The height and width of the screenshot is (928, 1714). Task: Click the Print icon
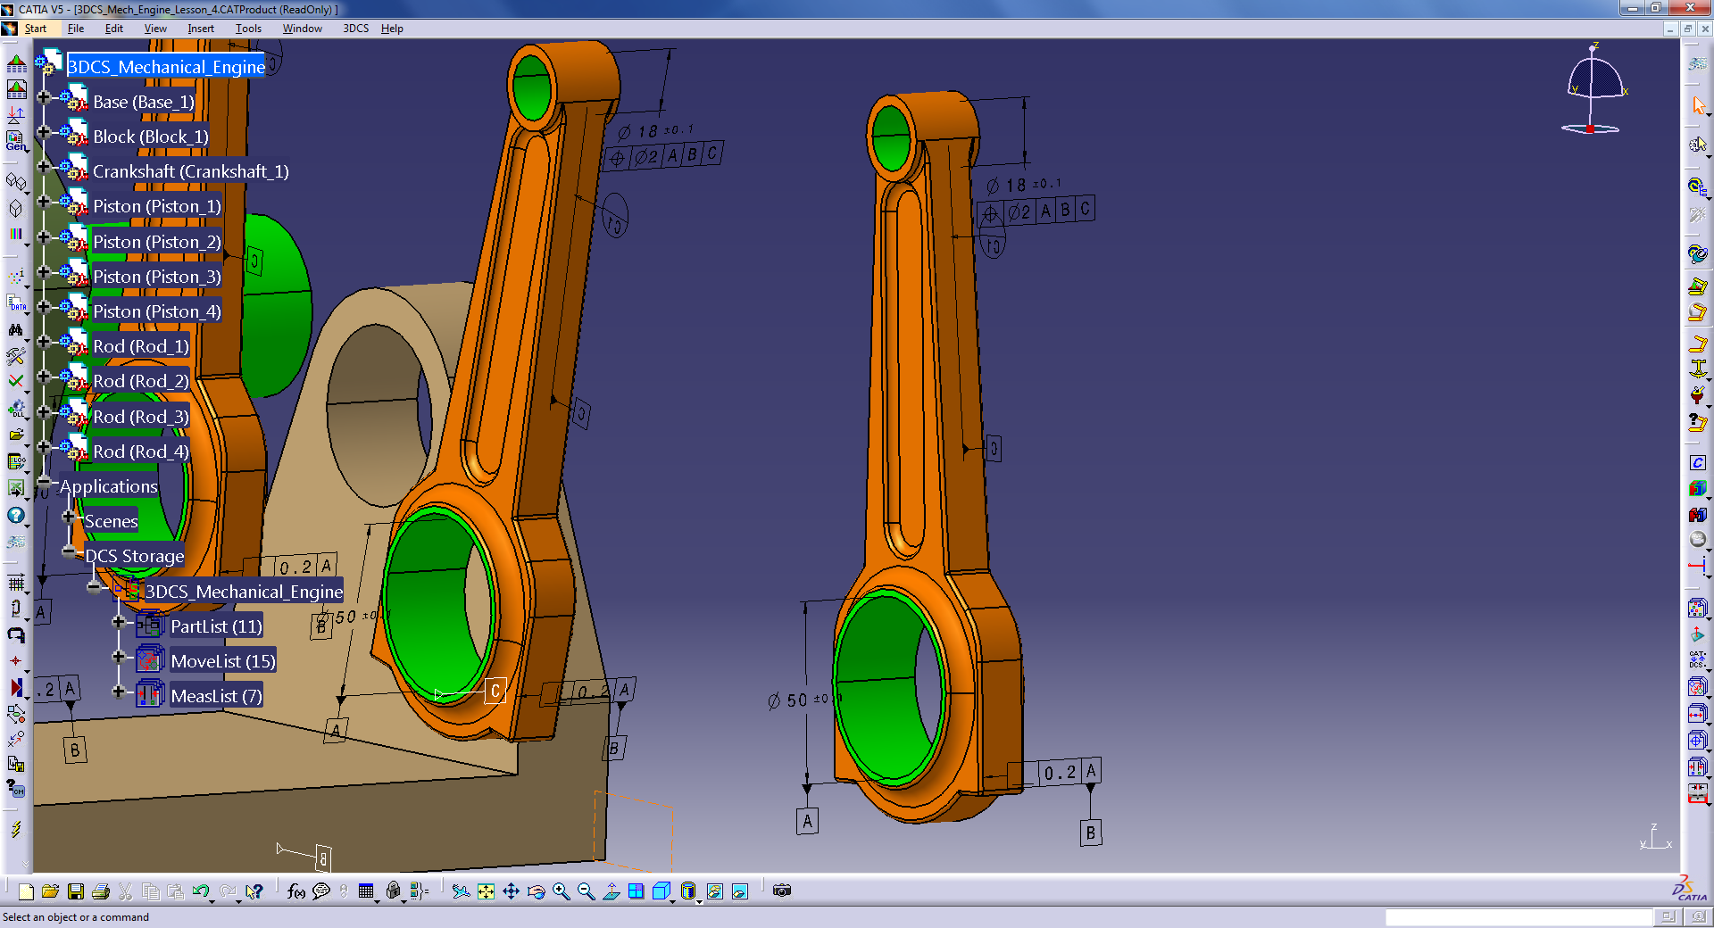pos(101,891)
